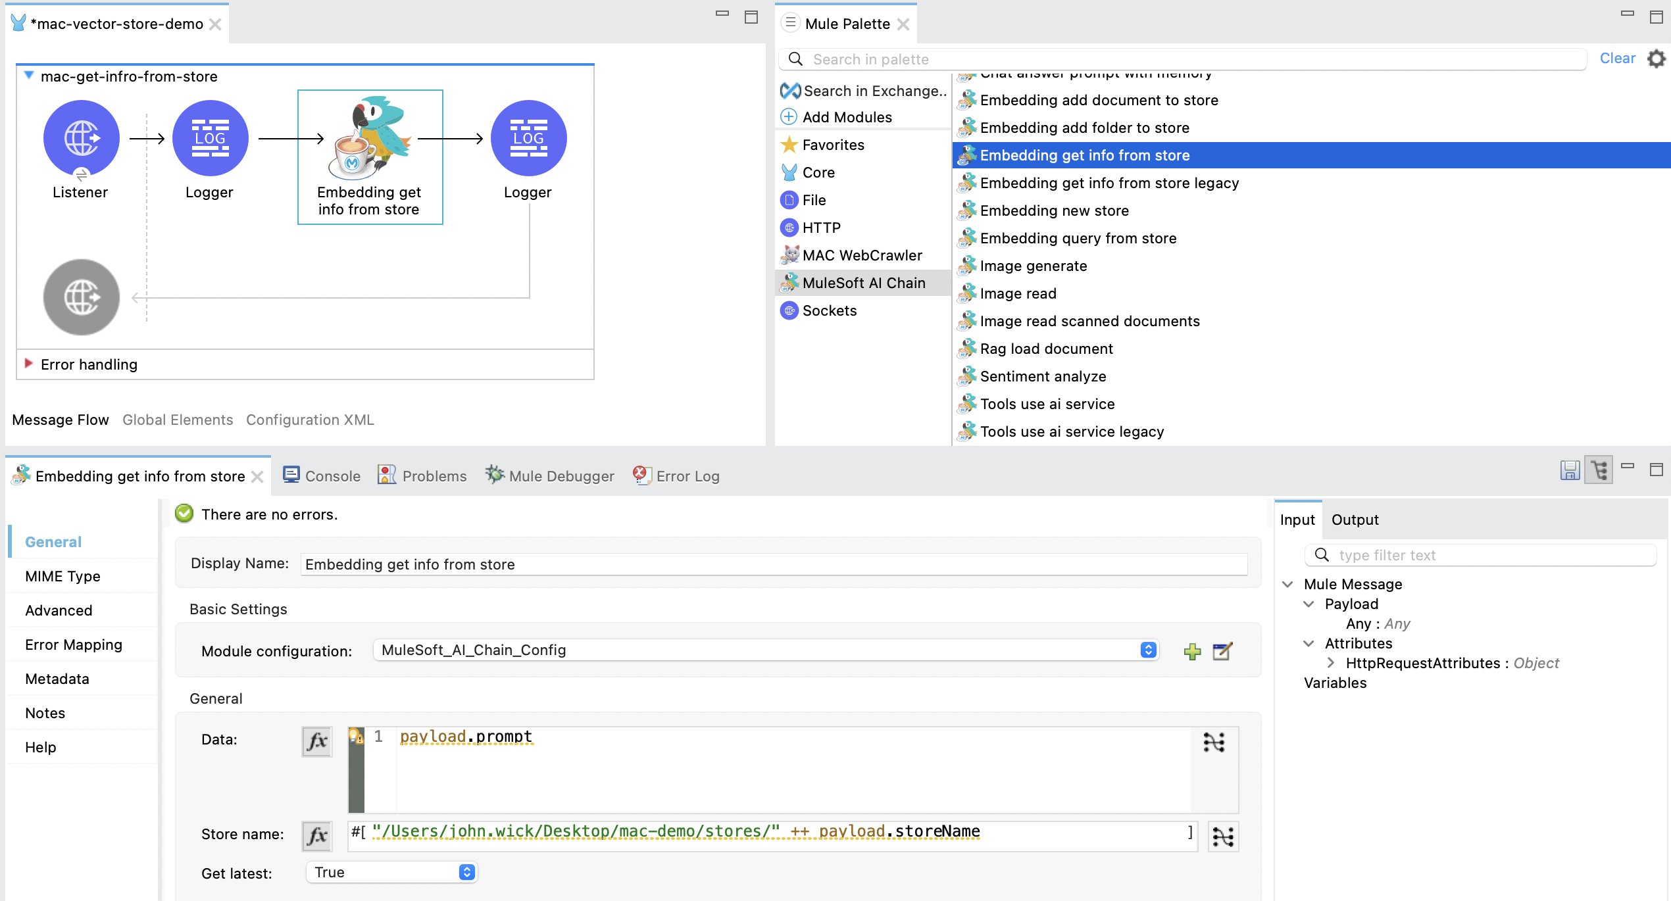
Task: Select the Listener node in the flow
Action: (x=81, y=138)
